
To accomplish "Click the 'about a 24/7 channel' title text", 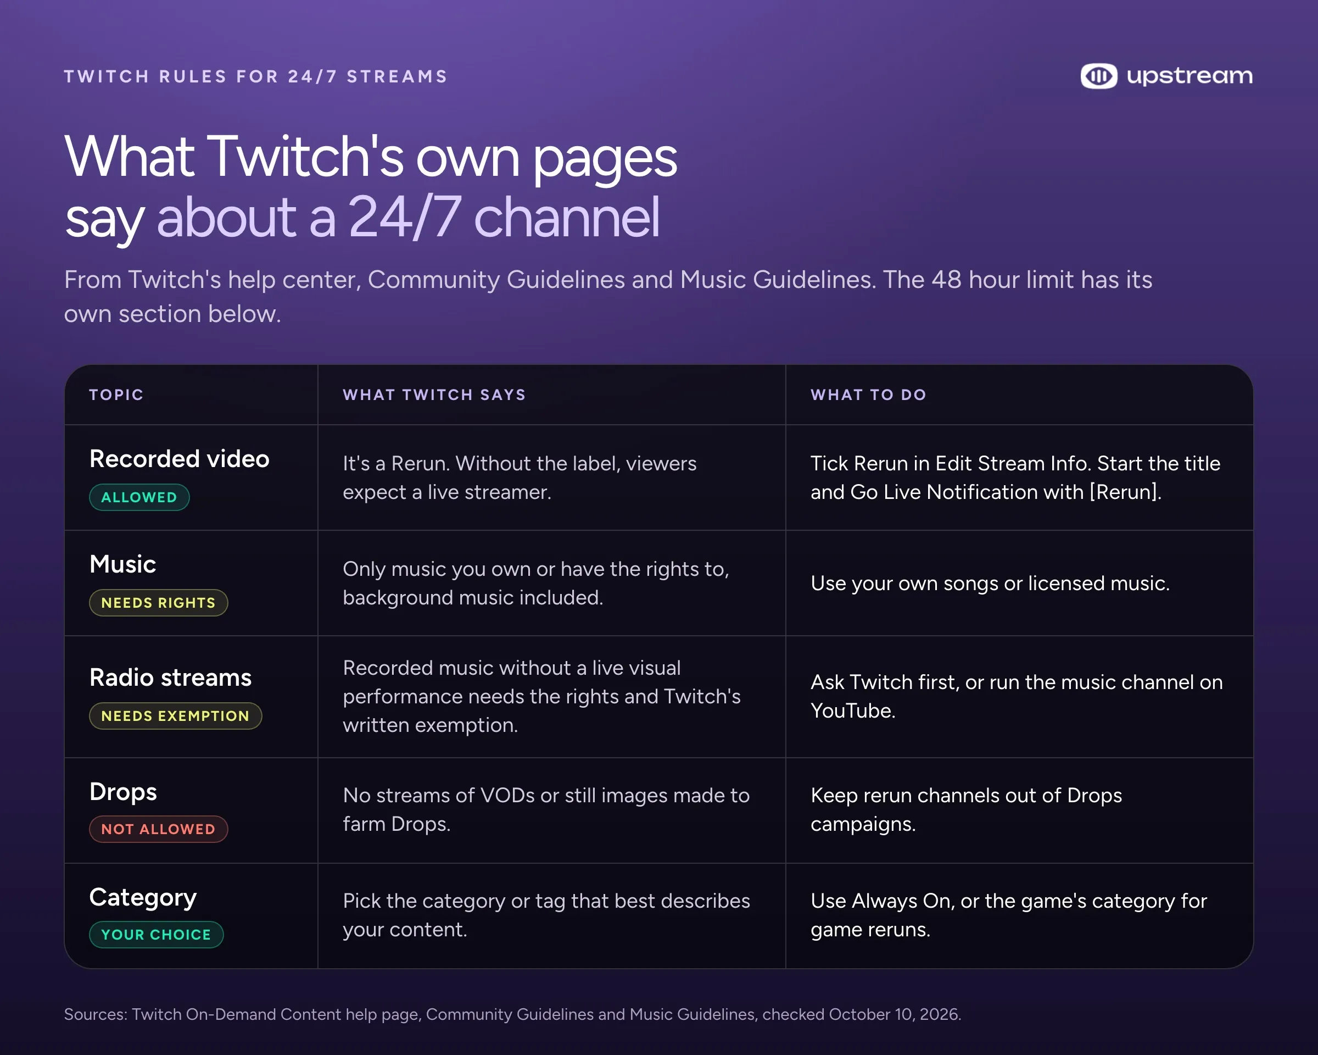I will (409, 217).
